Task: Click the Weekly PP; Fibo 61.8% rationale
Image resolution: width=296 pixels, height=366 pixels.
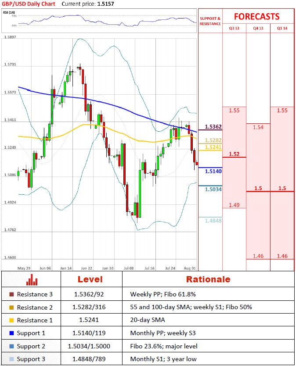Action: click(163, 294)
